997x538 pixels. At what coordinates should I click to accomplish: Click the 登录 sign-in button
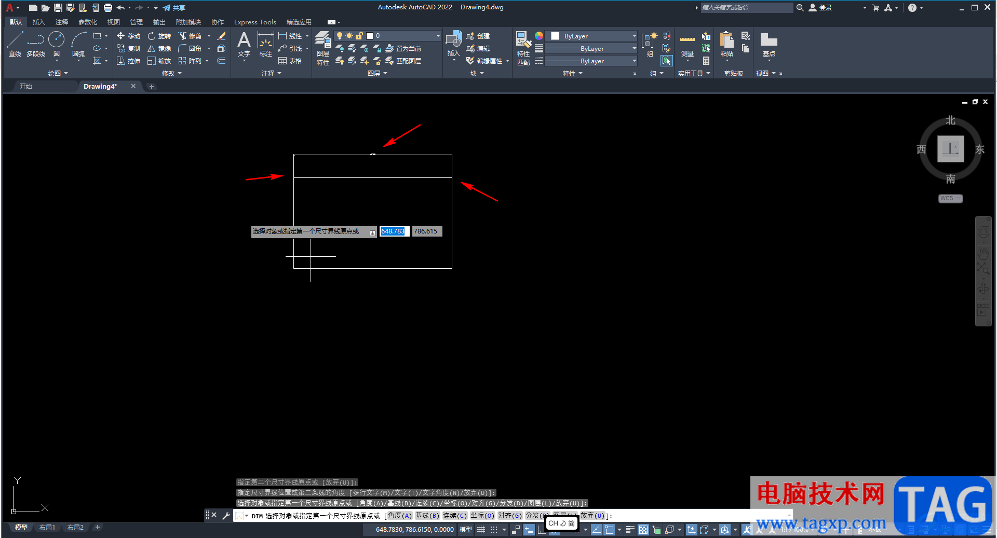[820, 7]
